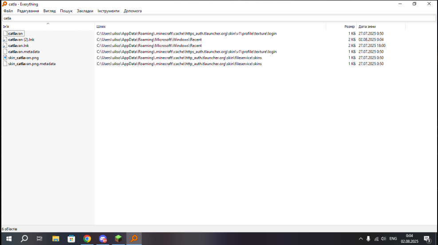Open Microsoft Store from taskbar
This screenshot has height=245, width=438.
pos(71,239)
